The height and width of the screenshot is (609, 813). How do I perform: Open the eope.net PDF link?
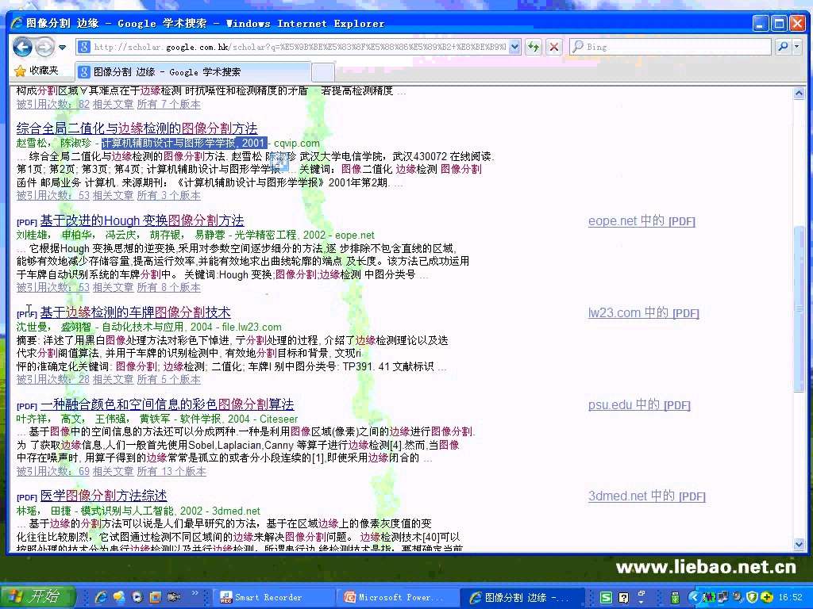tap(642, 221)
